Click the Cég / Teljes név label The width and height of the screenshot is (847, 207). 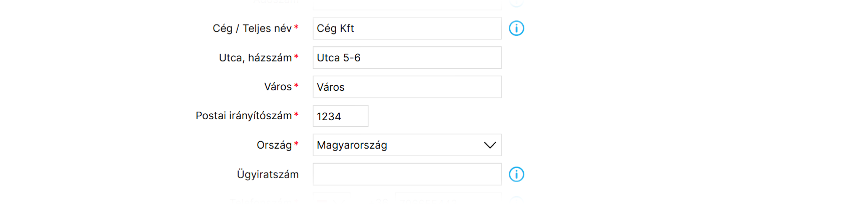pyautogui.click(x=252, y=28)
